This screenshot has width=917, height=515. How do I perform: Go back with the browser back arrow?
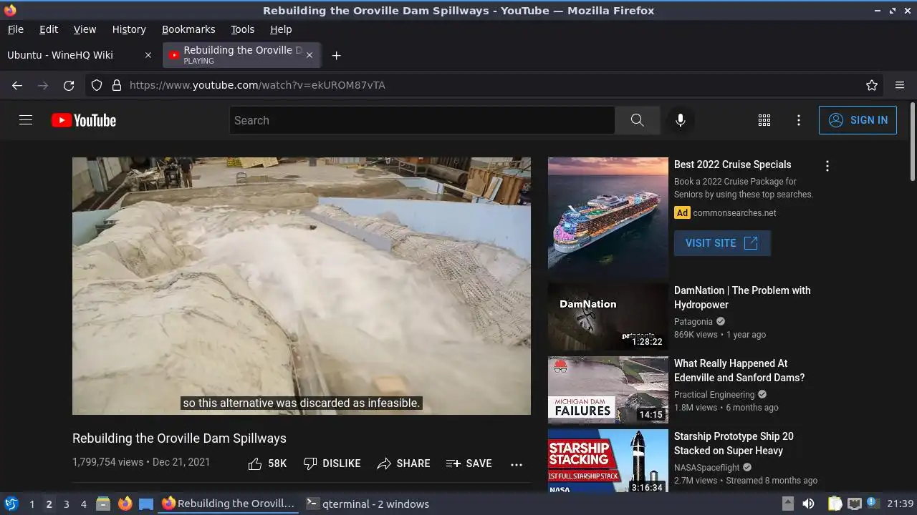pos(17,85)
